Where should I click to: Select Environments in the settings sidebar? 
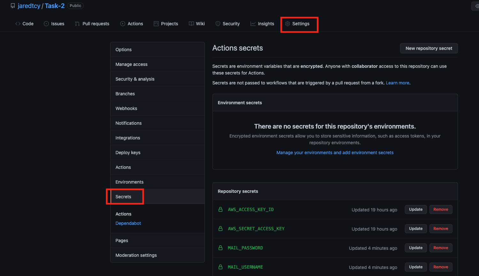coord(129,182)
